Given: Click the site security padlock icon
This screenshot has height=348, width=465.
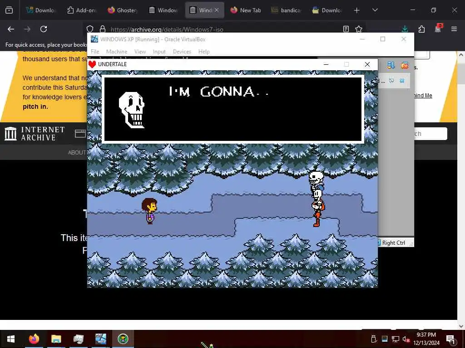Looking at the screenshot, I should pos(103,29).
